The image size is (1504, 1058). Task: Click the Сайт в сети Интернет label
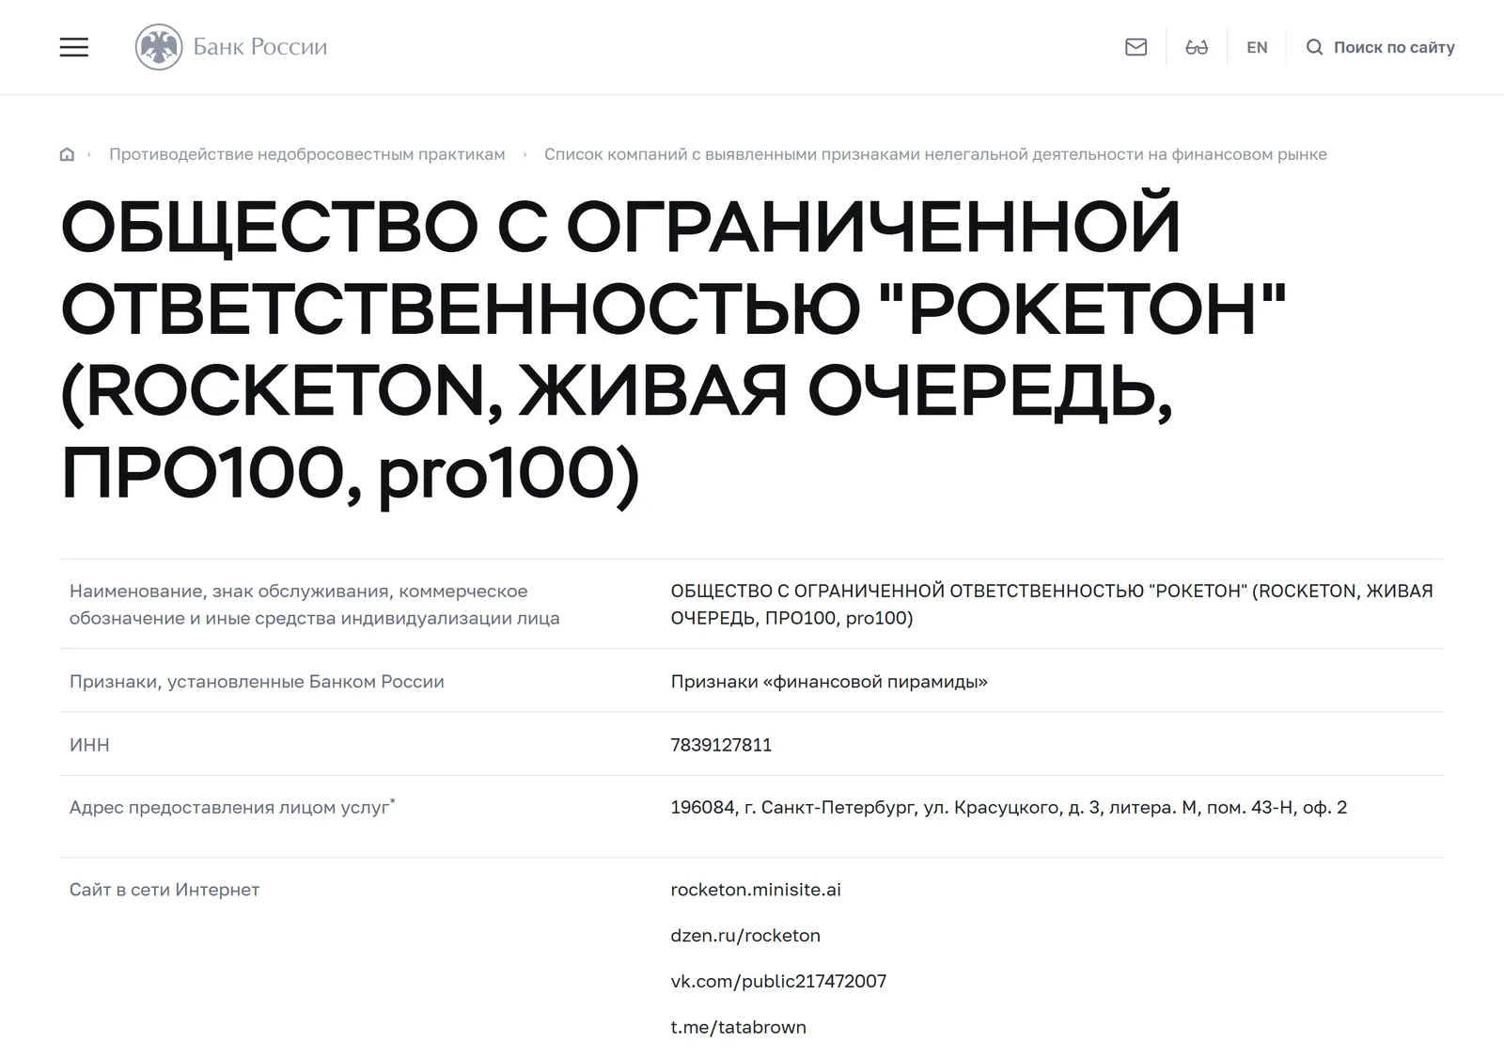point(164,890)
